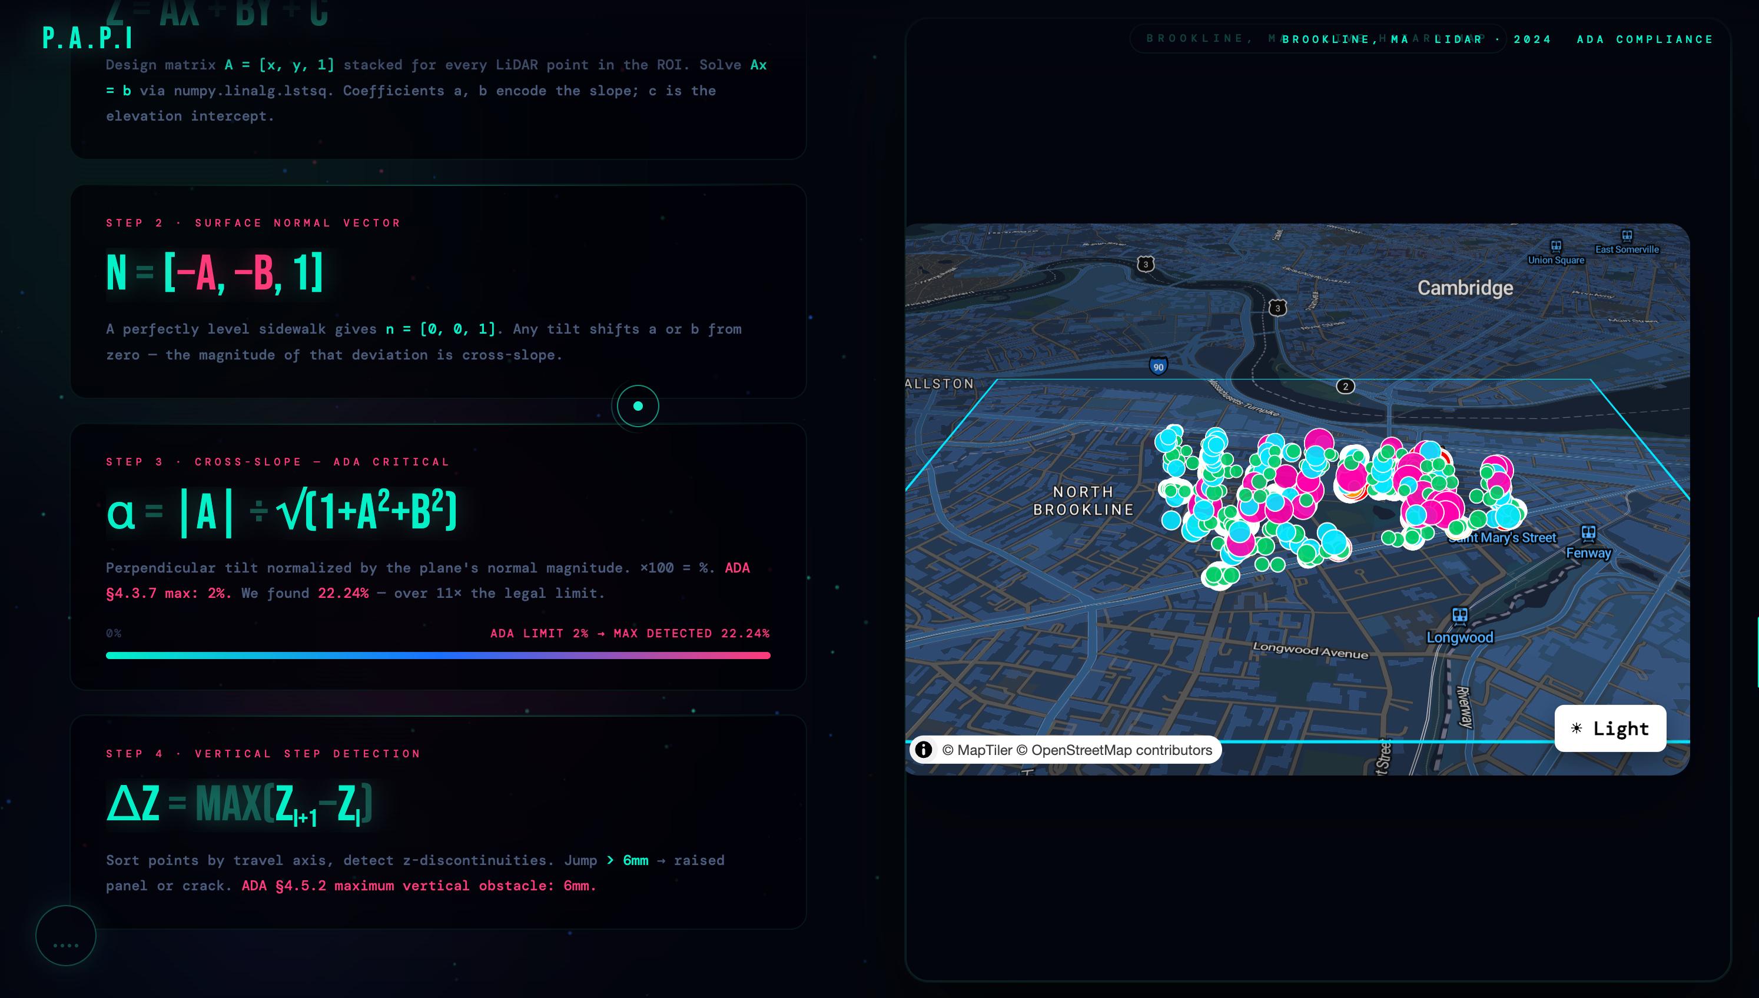Click the East Somerville transit station icon

point(1627,236)
